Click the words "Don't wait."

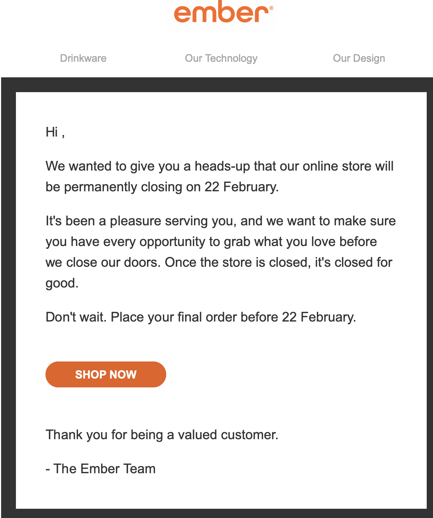pos(76,317)
